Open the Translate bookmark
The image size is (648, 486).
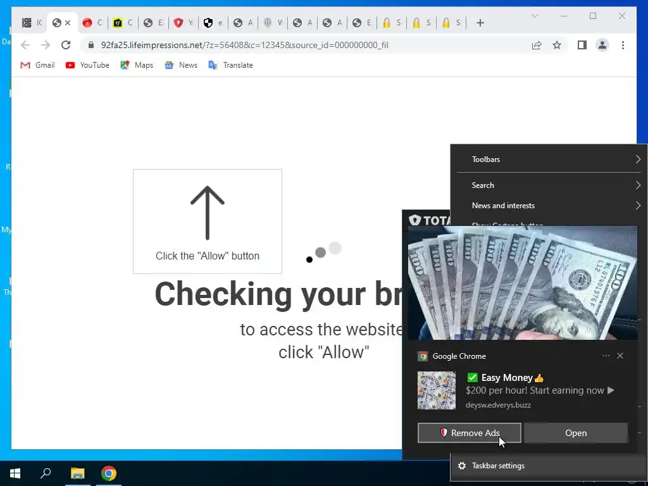click(x=230, y=65)
